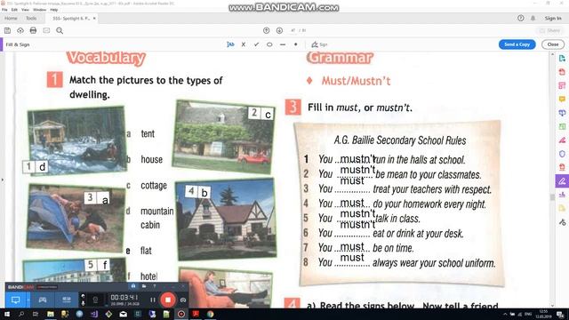This screenshot has width=569, height=320.
Task: Open the Window menu
Action: click(x=39, y=10)
